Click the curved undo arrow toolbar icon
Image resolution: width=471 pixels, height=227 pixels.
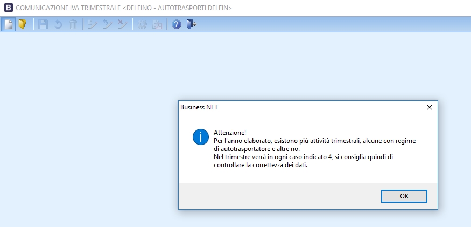[58, 25]
